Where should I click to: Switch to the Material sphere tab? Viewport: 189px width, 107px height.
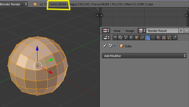[158, 38]
